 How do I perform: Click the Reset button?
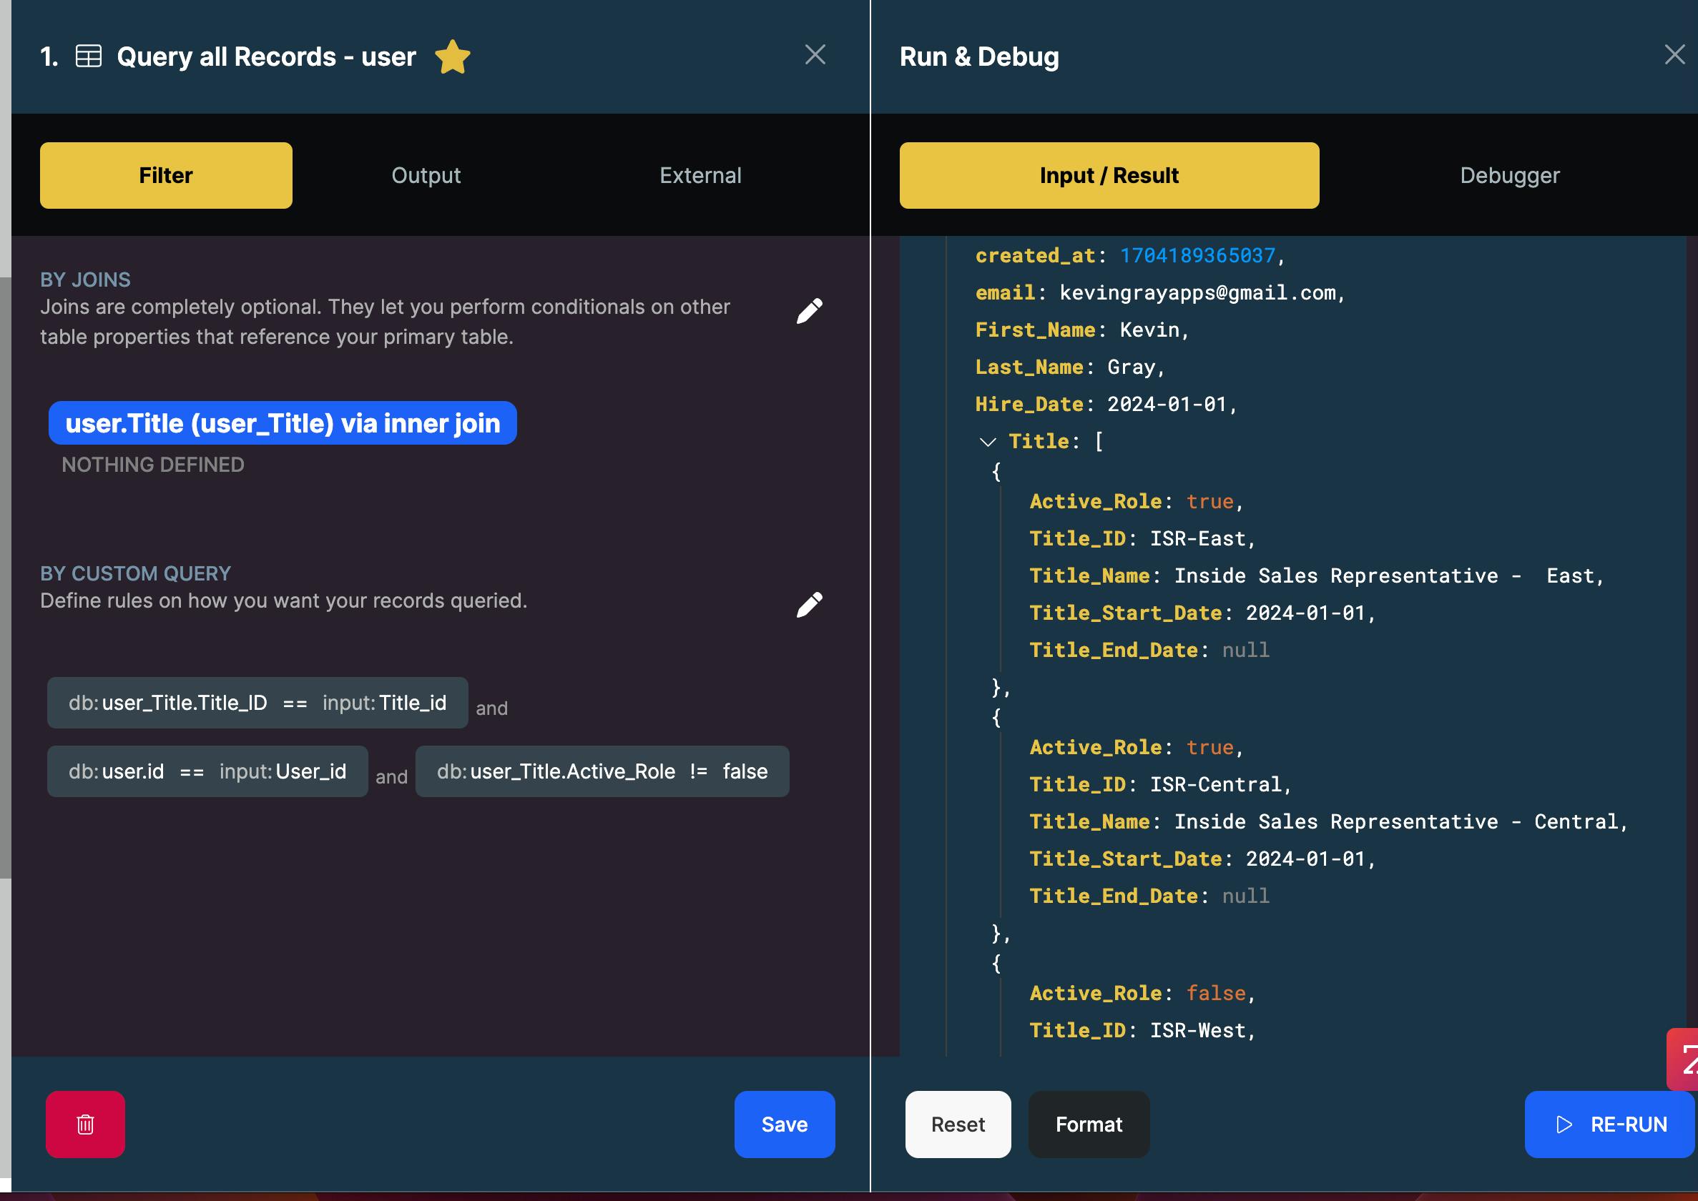(958, 1124)
